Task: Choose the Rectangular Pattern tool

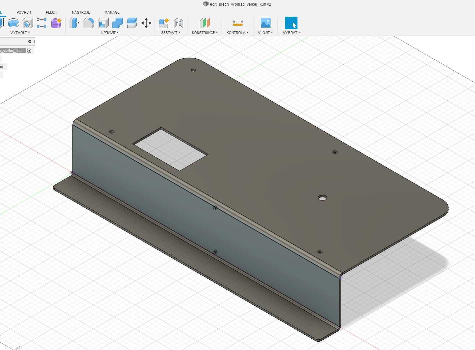Action: click(42, 23)
